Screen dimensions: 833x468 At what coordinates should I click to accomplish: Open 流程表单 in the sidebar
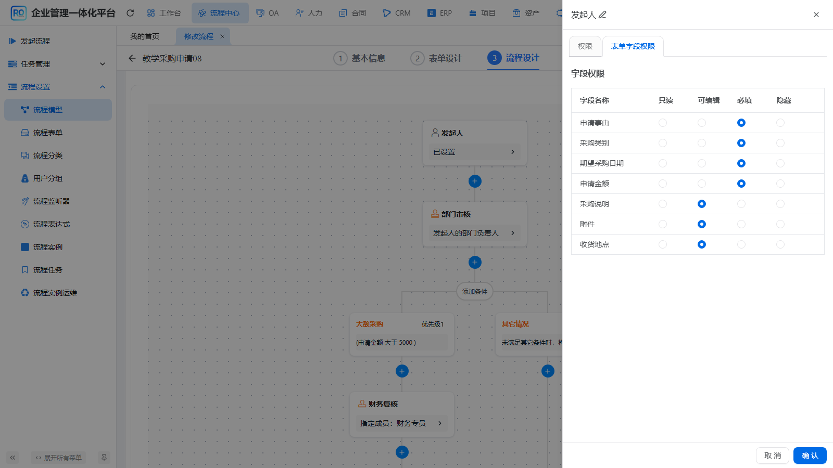58,133
